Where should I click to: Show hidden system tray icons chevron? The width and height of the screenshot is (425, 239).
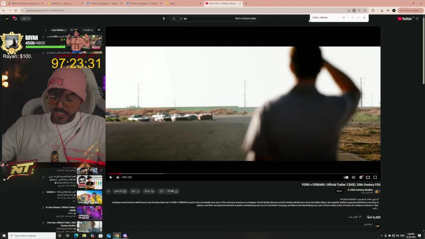(381, 236)
